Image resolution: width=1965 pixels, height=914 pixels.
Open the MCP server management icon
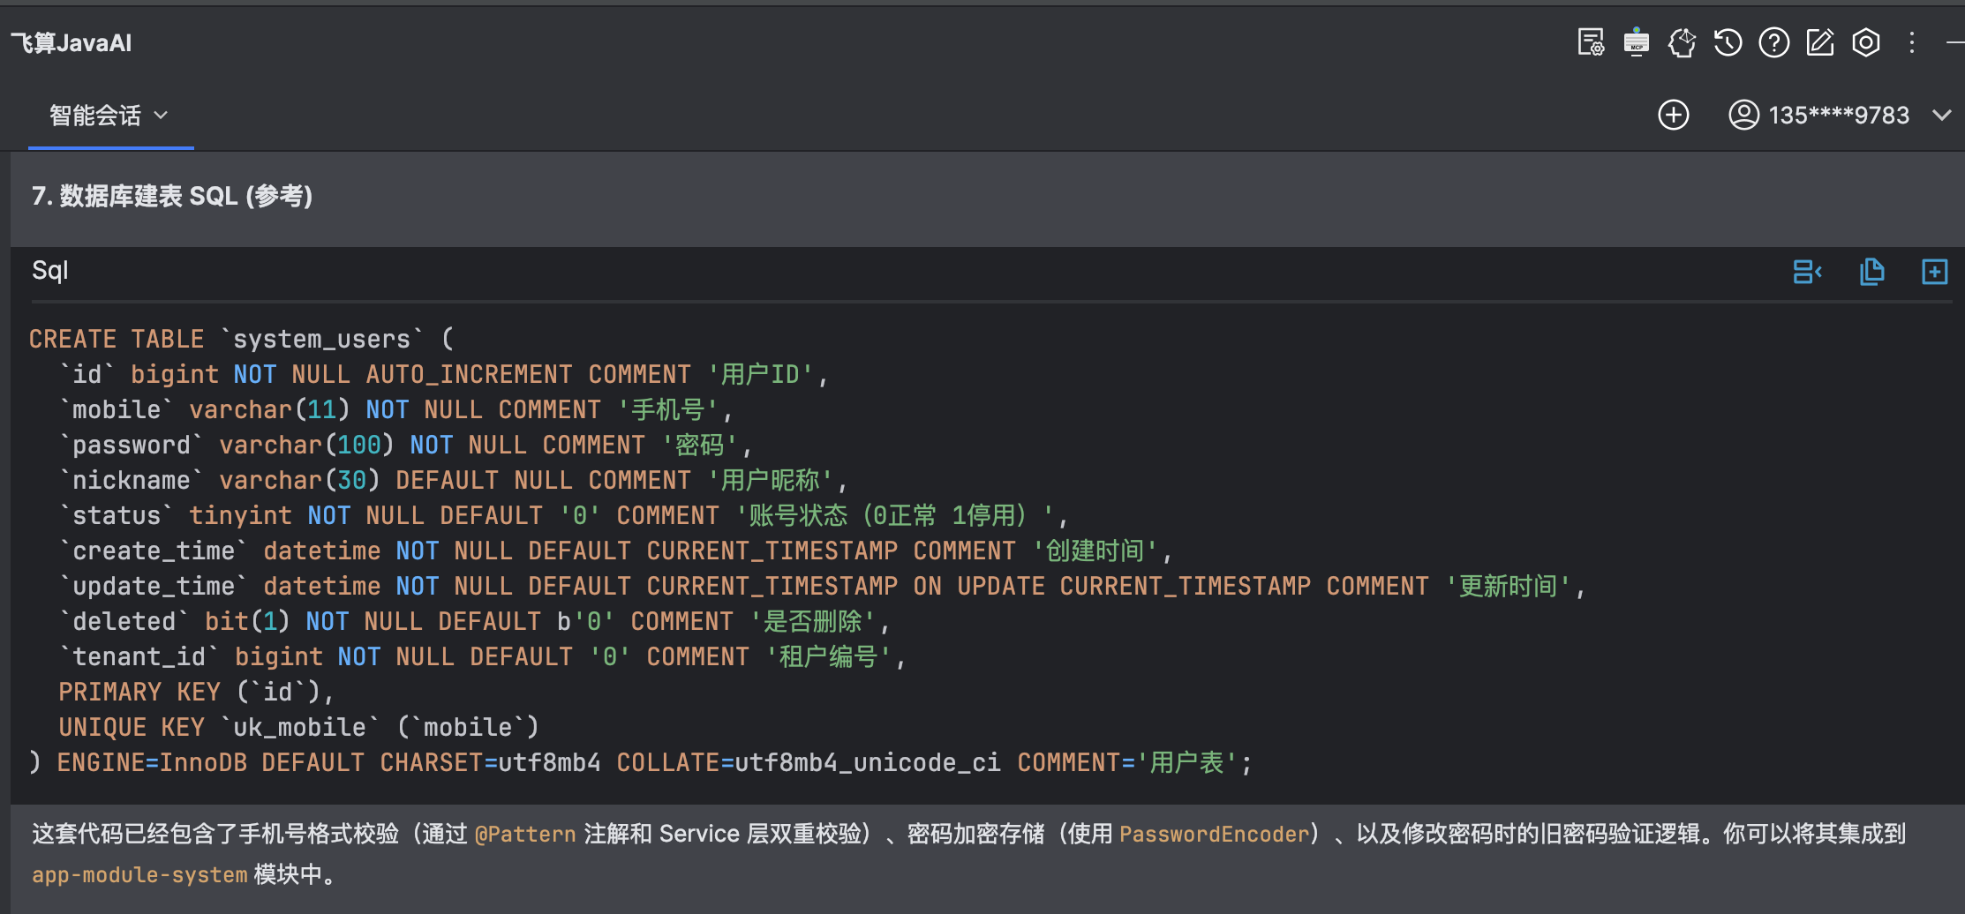1636,41
